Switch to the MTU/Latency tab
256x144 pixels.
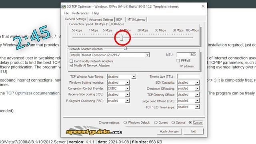136,20
